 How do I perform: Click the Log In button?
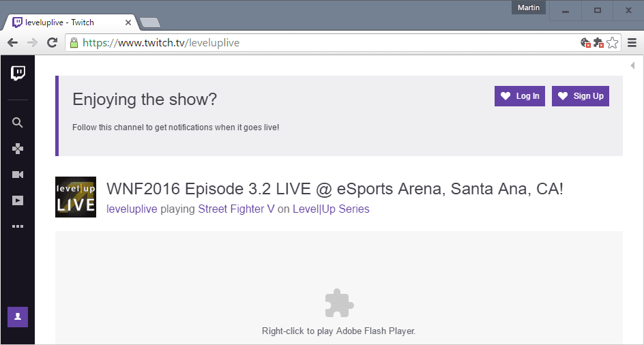520,96
